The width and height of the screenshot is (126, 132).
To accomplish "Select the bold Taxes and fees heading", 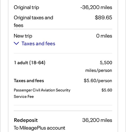I will pyautogui.click(x=29, y=81).
